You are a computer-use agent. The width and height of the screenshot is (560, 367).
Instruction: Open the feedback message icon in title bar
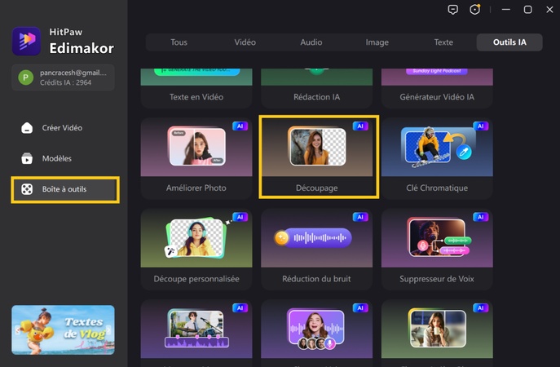tap(453, 10)
